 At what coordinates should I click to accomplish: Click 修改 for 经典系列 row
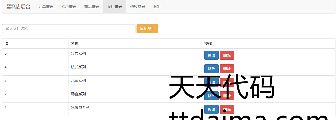(211, 55)
